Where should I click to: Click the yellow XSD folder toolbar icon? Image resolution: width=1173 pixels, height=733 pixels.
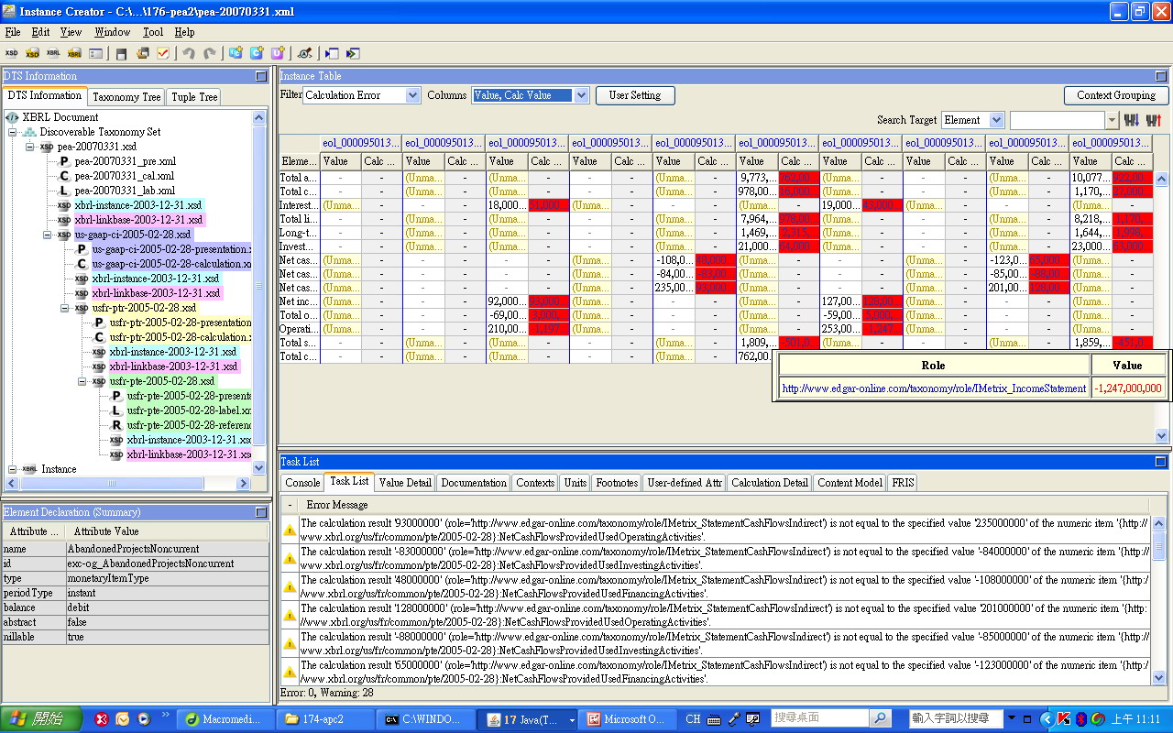point(33,54)
